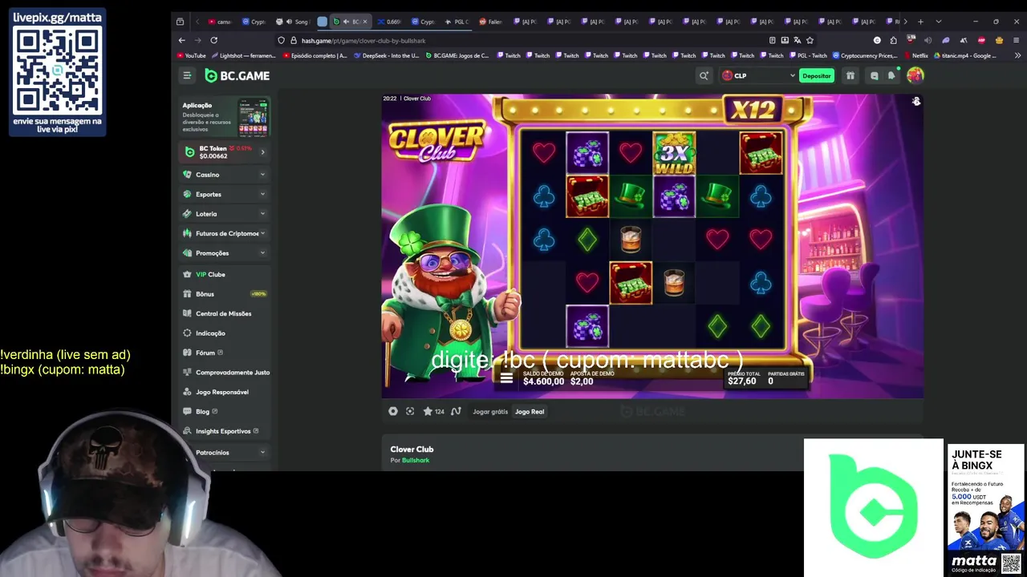
Task: Open the PGL - Twitch bookmark
Action: point(808,56)
